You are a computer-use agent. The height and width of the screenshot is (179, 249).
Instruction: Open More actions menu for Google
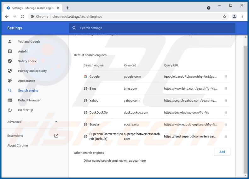pyautogui.click(x=226, y=76)
